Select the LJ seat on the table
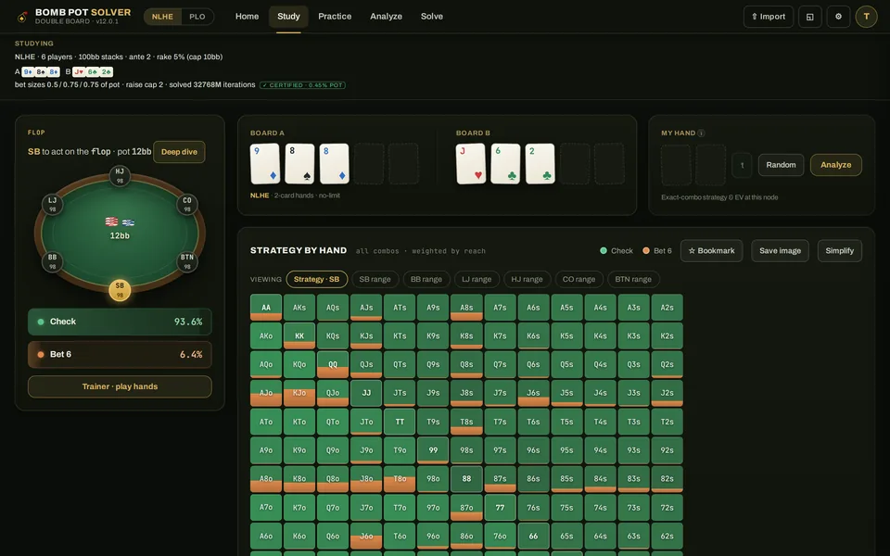The image size is (890, 556). click(x=52, y=204)
